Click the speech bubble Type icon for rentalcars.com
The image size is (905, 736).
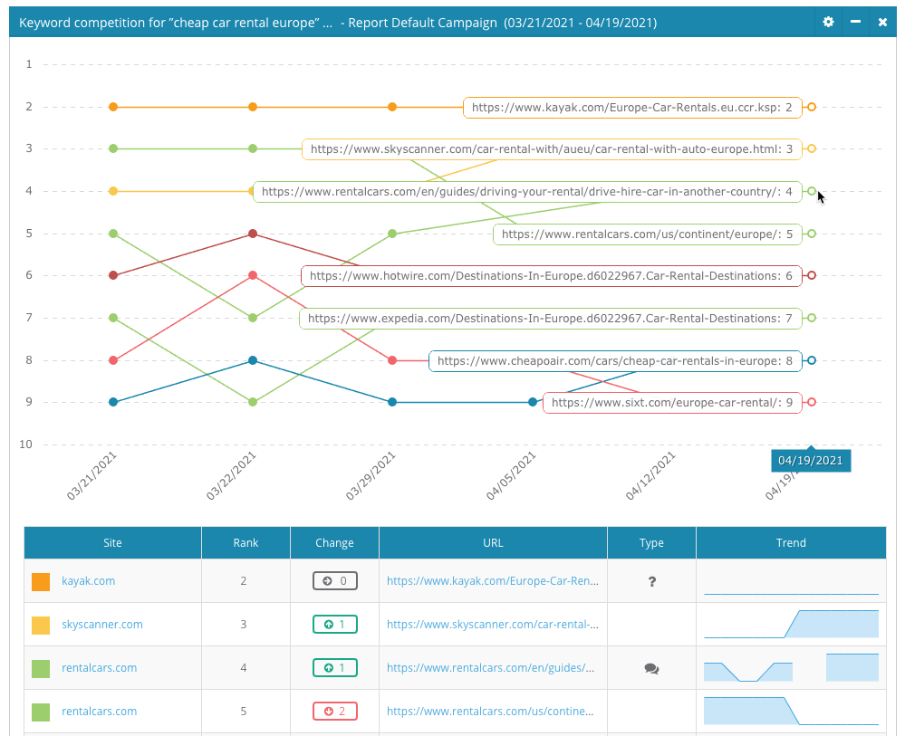(651, 667)
